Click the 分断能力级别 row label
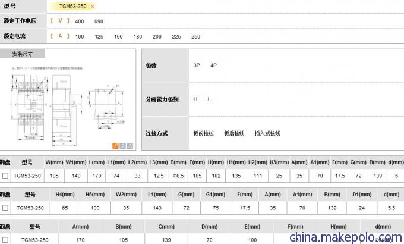404x244 pixels. [x=162, y=99]
